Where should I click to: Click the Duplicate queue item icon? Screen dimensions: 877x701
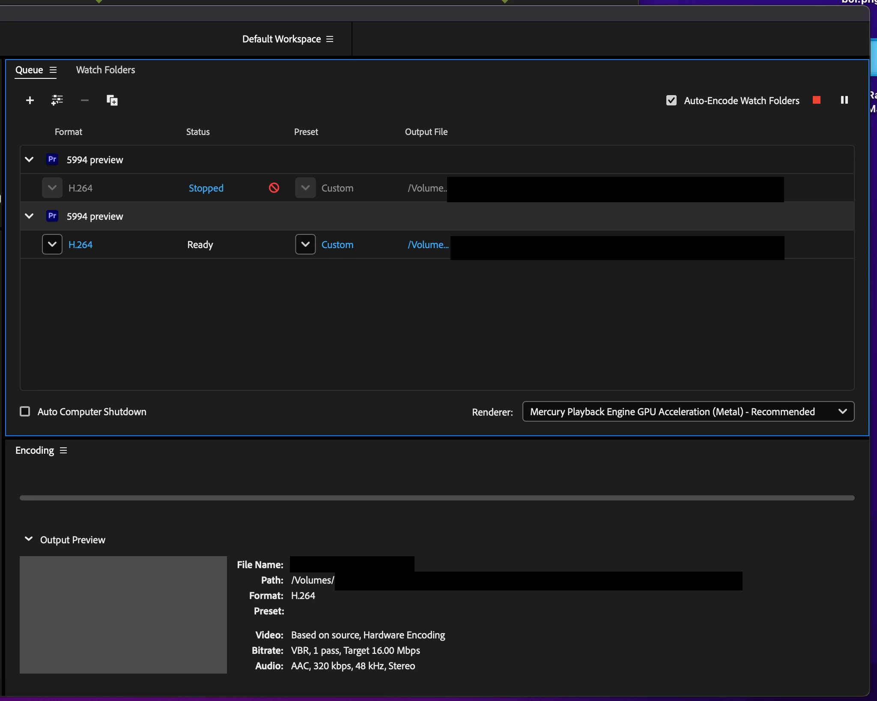tap(112, 100)
